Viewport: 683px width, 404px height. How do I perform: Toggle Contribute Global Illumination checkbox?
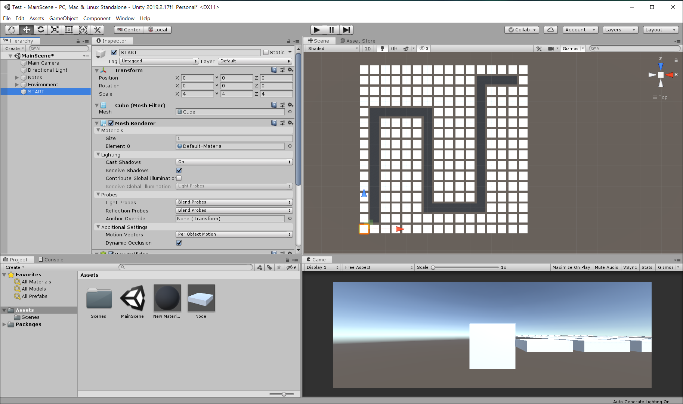[179, 178]
